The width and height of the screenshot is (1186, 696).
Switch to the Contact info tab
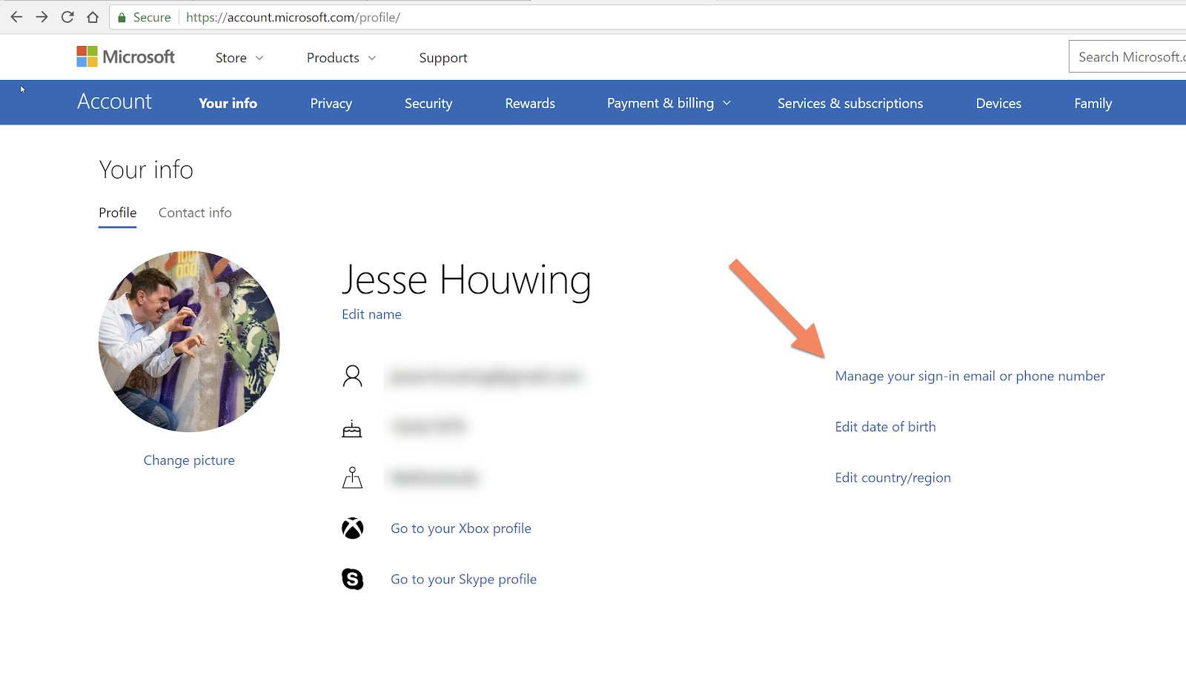(195, 213)
